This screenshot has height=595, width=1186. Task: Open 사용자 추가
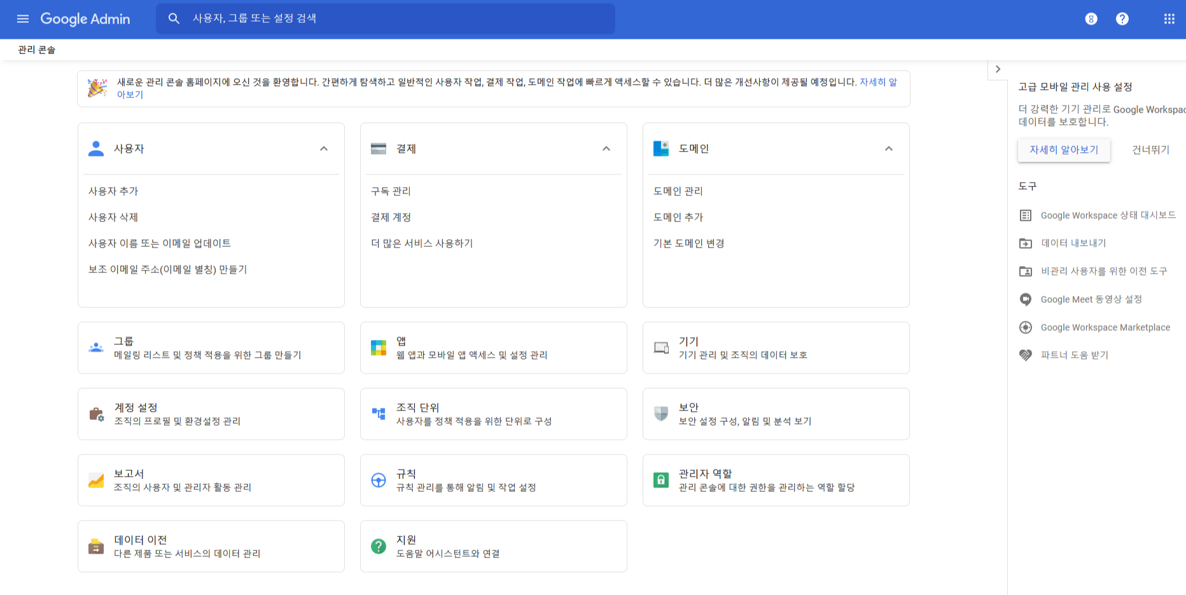click(x=113, y=191)
